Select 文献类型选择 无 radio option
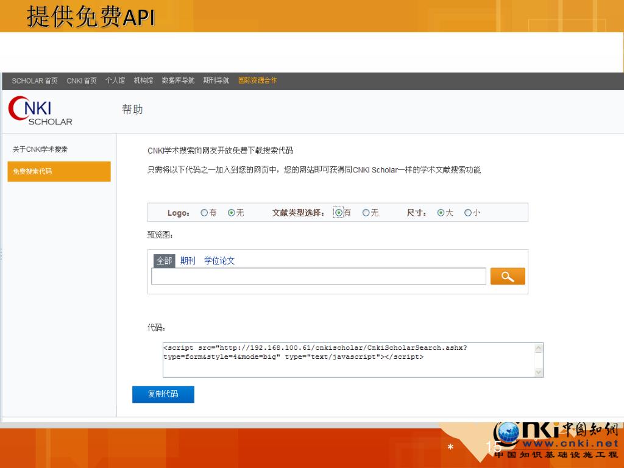 (366, 213)
